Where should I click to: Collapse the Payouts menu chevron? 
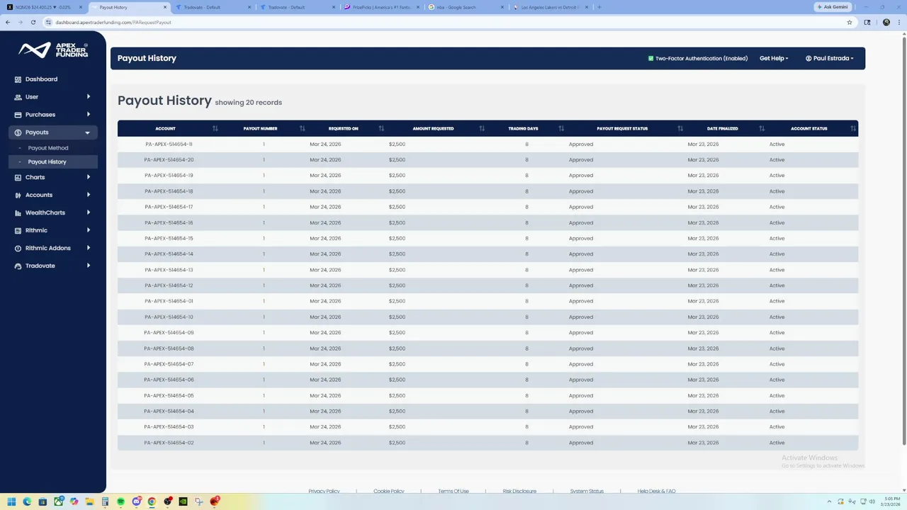pos(88,132)
